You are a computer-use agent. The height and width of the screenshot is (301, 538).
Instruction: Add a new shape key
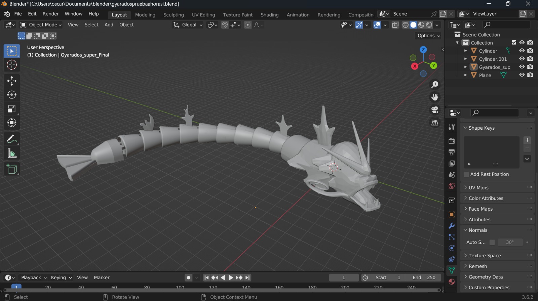coord(527,140)
